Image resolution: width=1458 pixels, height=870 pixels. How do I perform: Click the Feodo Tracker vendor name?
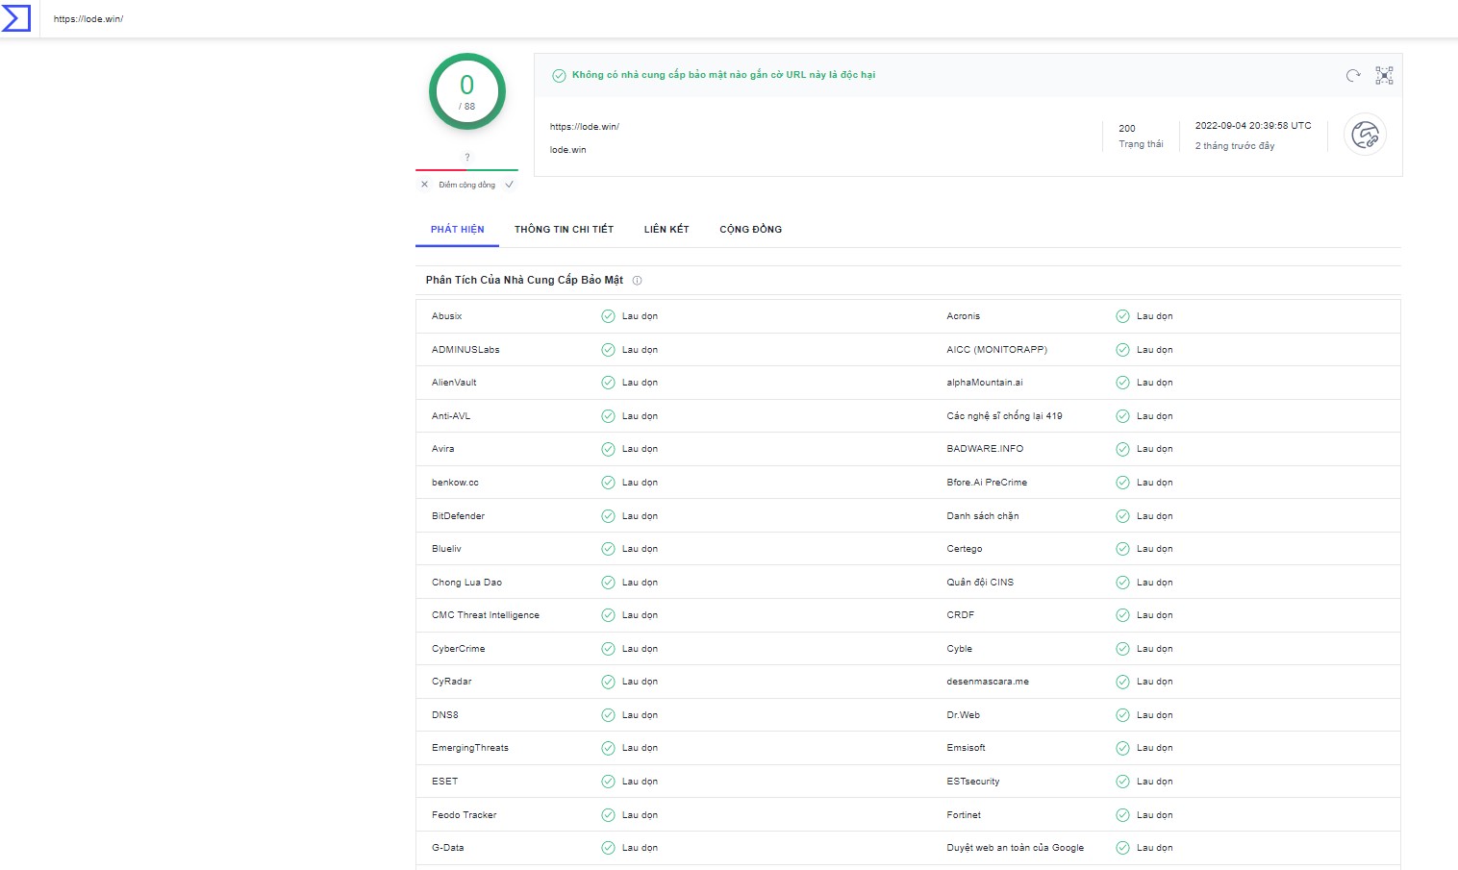coord(465,815)
